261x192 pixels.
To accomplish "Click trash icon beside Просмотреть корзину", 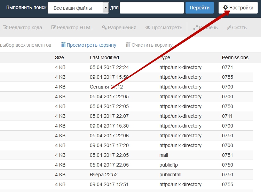I will click(63, 45).
